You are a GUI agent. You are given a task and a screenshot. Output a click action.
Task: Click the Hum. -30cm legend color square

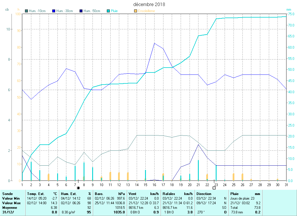click(54, 11)
